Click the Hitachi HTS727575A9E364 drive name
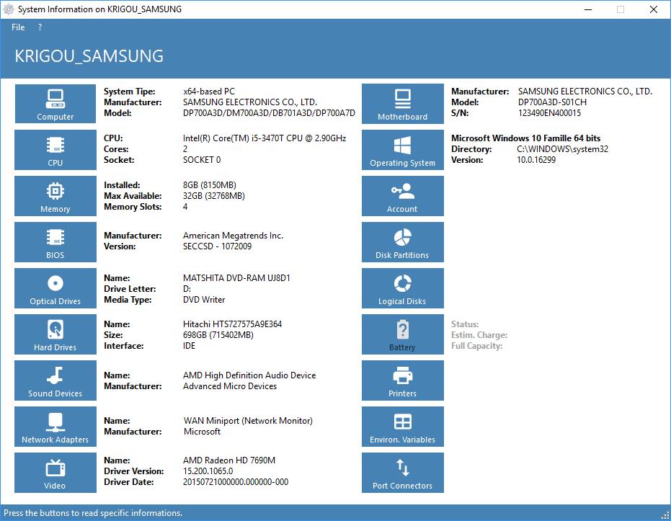 (232, 324)
